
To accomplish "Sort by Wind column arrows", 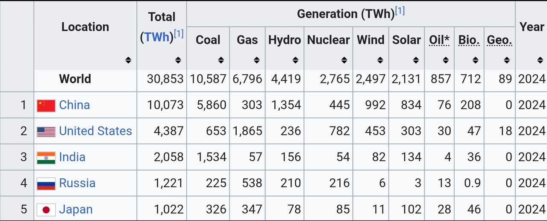I will (380, 60).
